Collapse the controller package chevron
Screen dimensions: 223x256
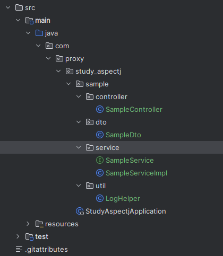click(x=79, y=96)
